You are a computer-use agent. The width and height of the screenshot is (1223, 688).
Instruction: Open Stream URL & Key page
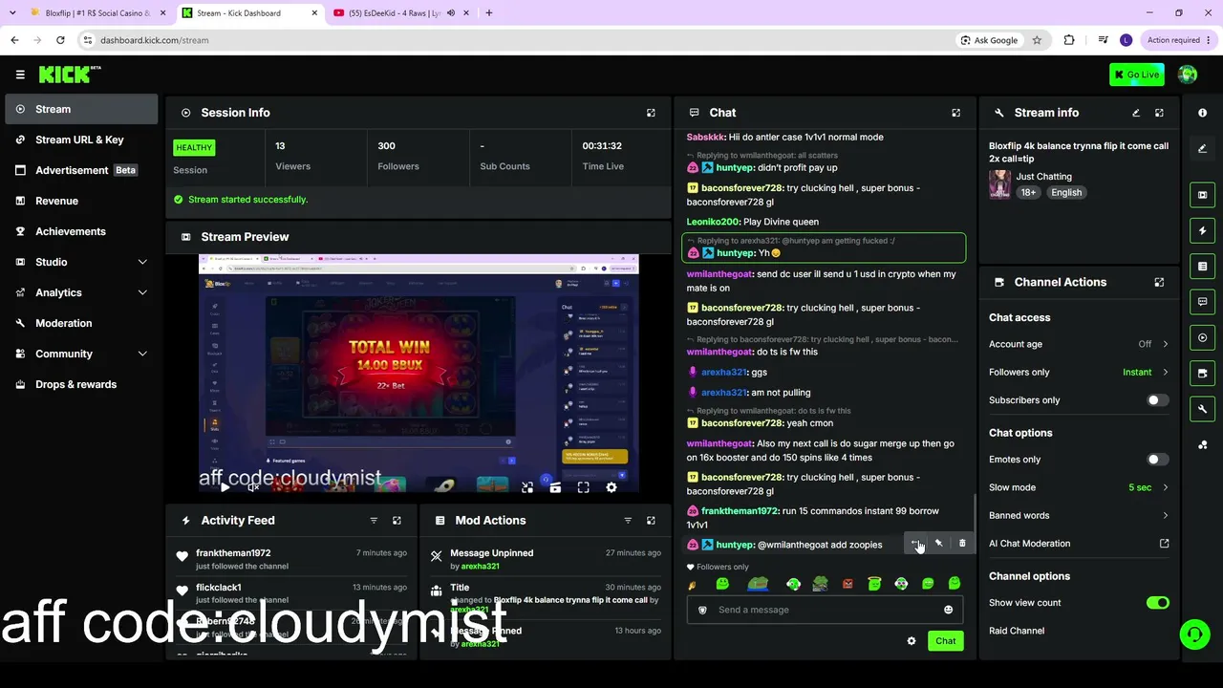pos(81,140)
